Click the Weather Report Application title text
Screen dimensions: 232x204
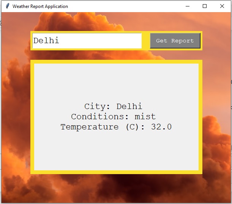point(40,6)
